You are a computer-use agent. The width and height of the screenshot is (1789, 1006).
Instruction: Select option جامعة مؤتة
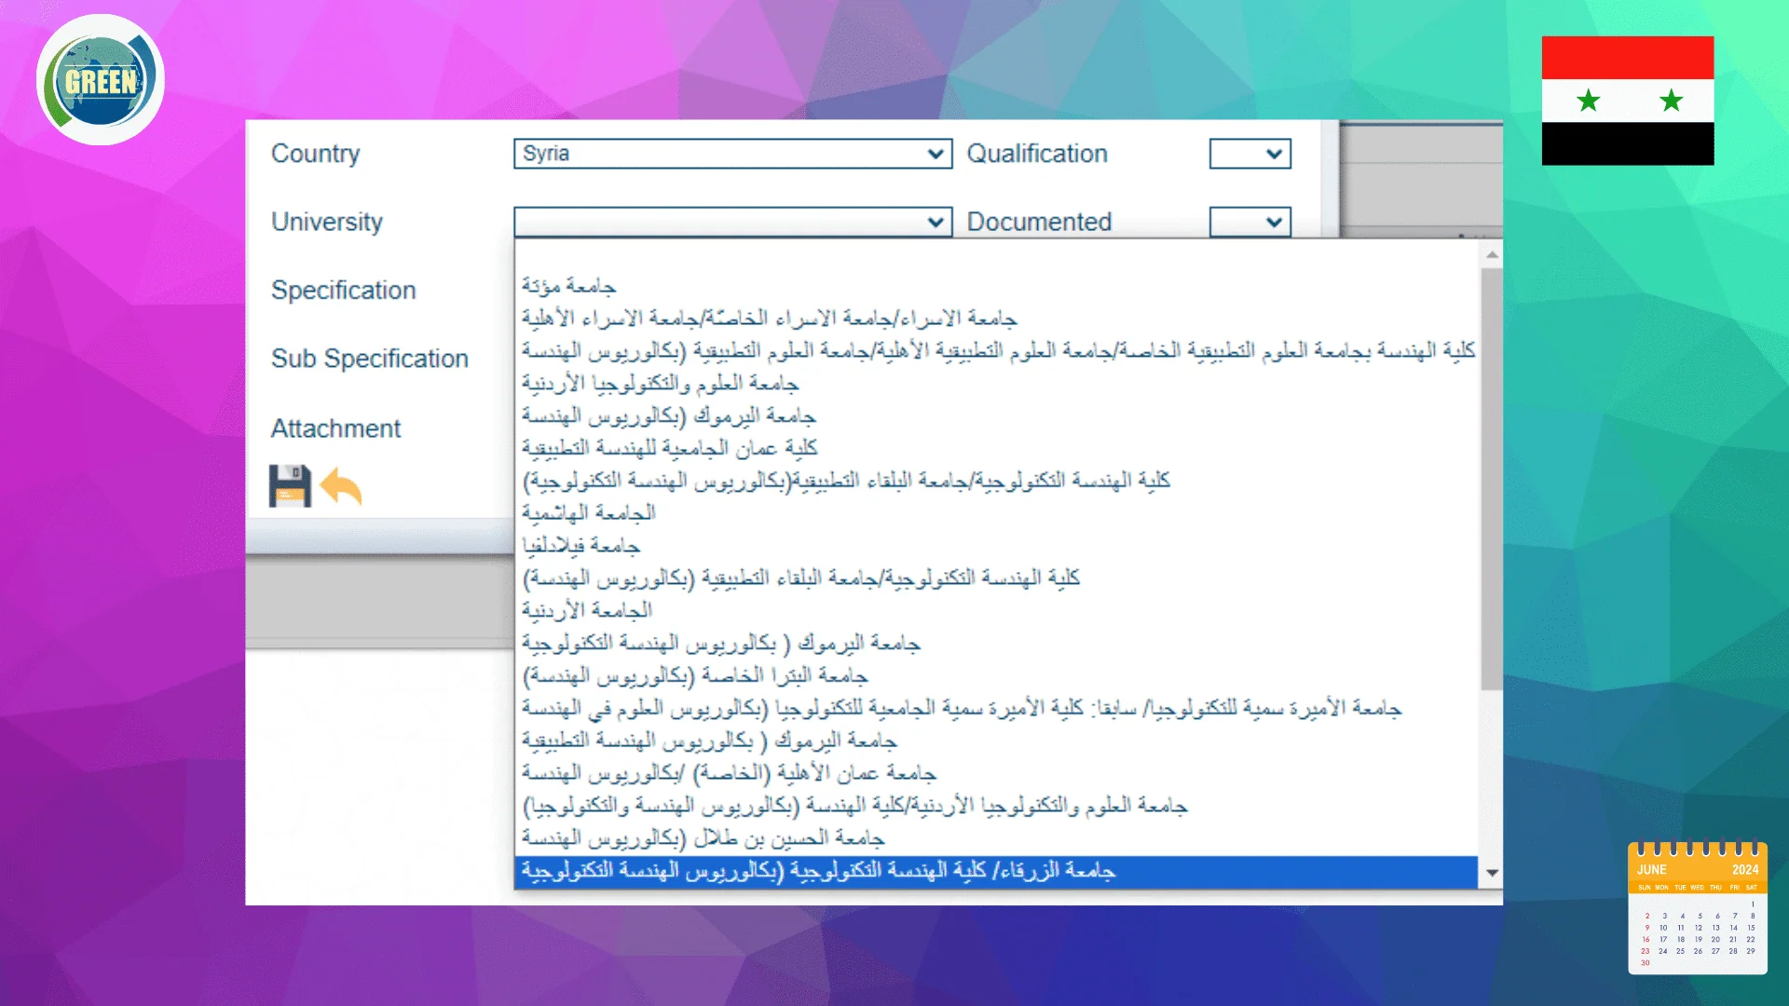coord(568,286)
